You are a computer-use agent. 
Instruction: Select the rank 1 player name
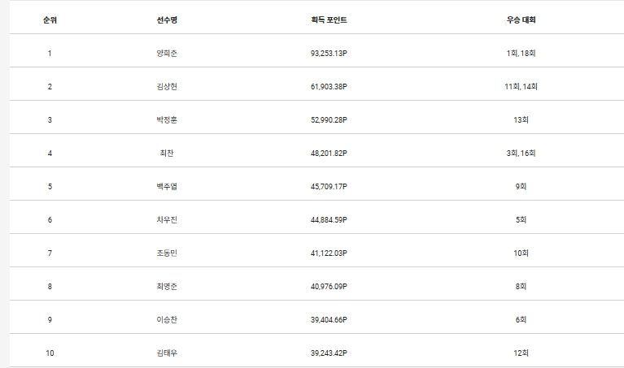(167, 54)
